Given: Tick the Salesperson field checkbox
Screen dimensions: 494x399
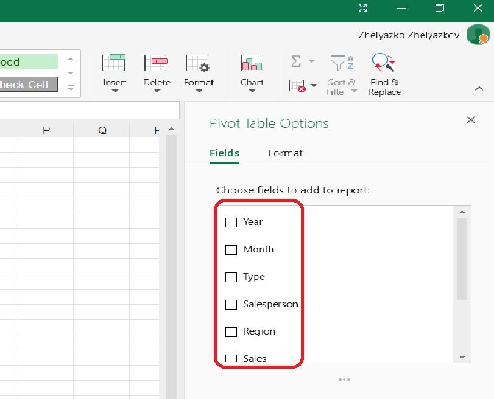Looking at the screenshot, I should click(x=231, y=304).
